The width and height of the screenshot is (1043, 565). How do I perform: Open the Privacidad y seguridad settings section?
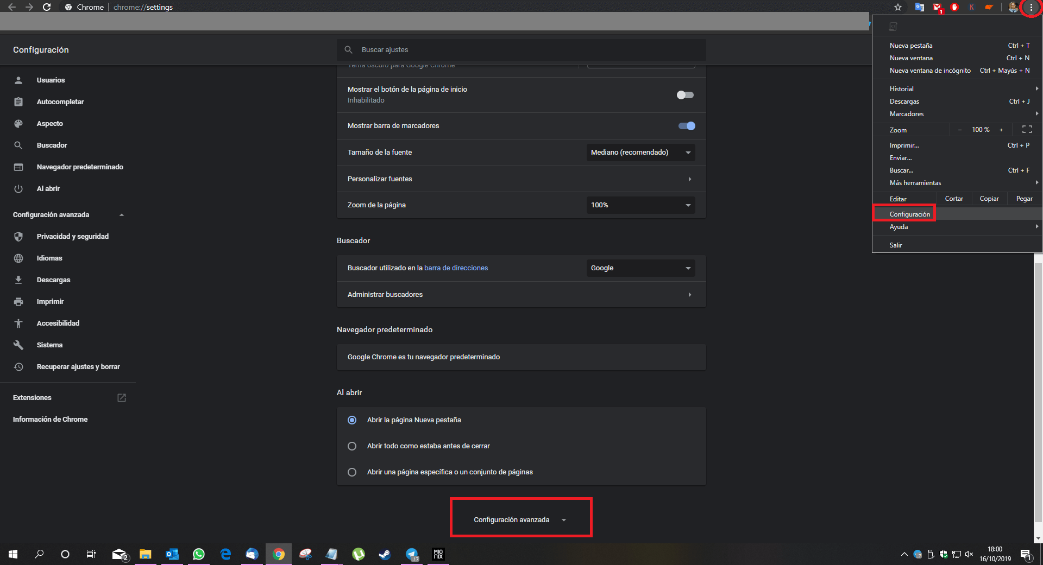click(x=72, y=236)
